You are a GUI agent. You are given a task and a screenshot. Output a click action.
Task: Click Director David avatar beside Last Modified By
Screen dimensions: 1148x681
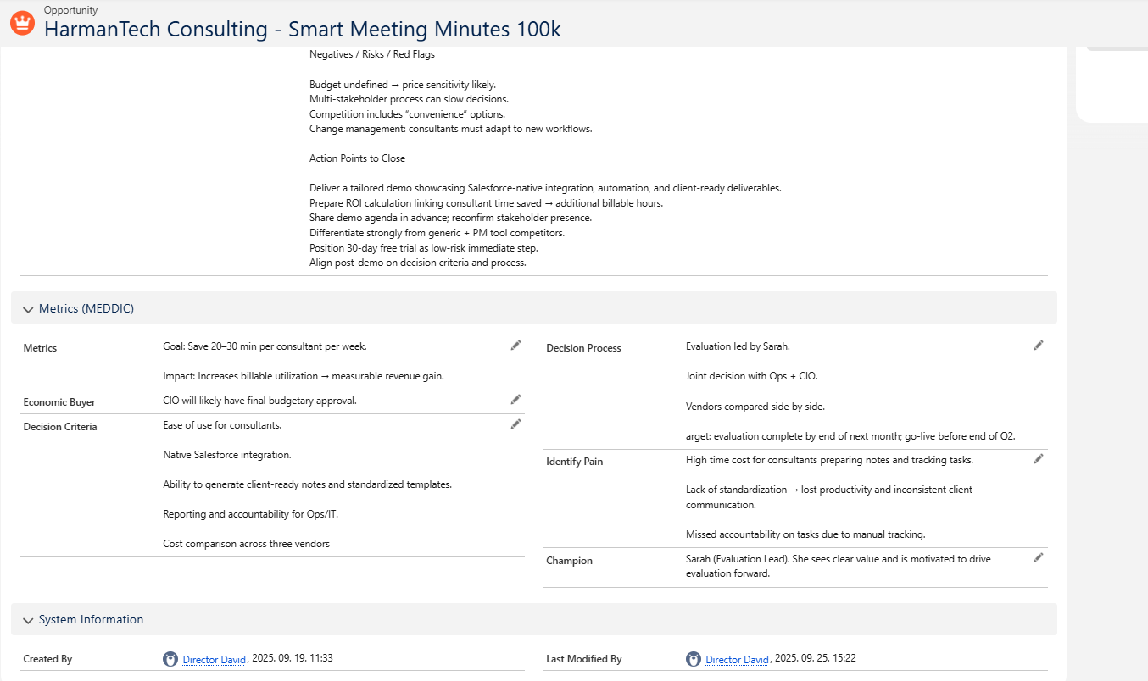tap(694, 659)
